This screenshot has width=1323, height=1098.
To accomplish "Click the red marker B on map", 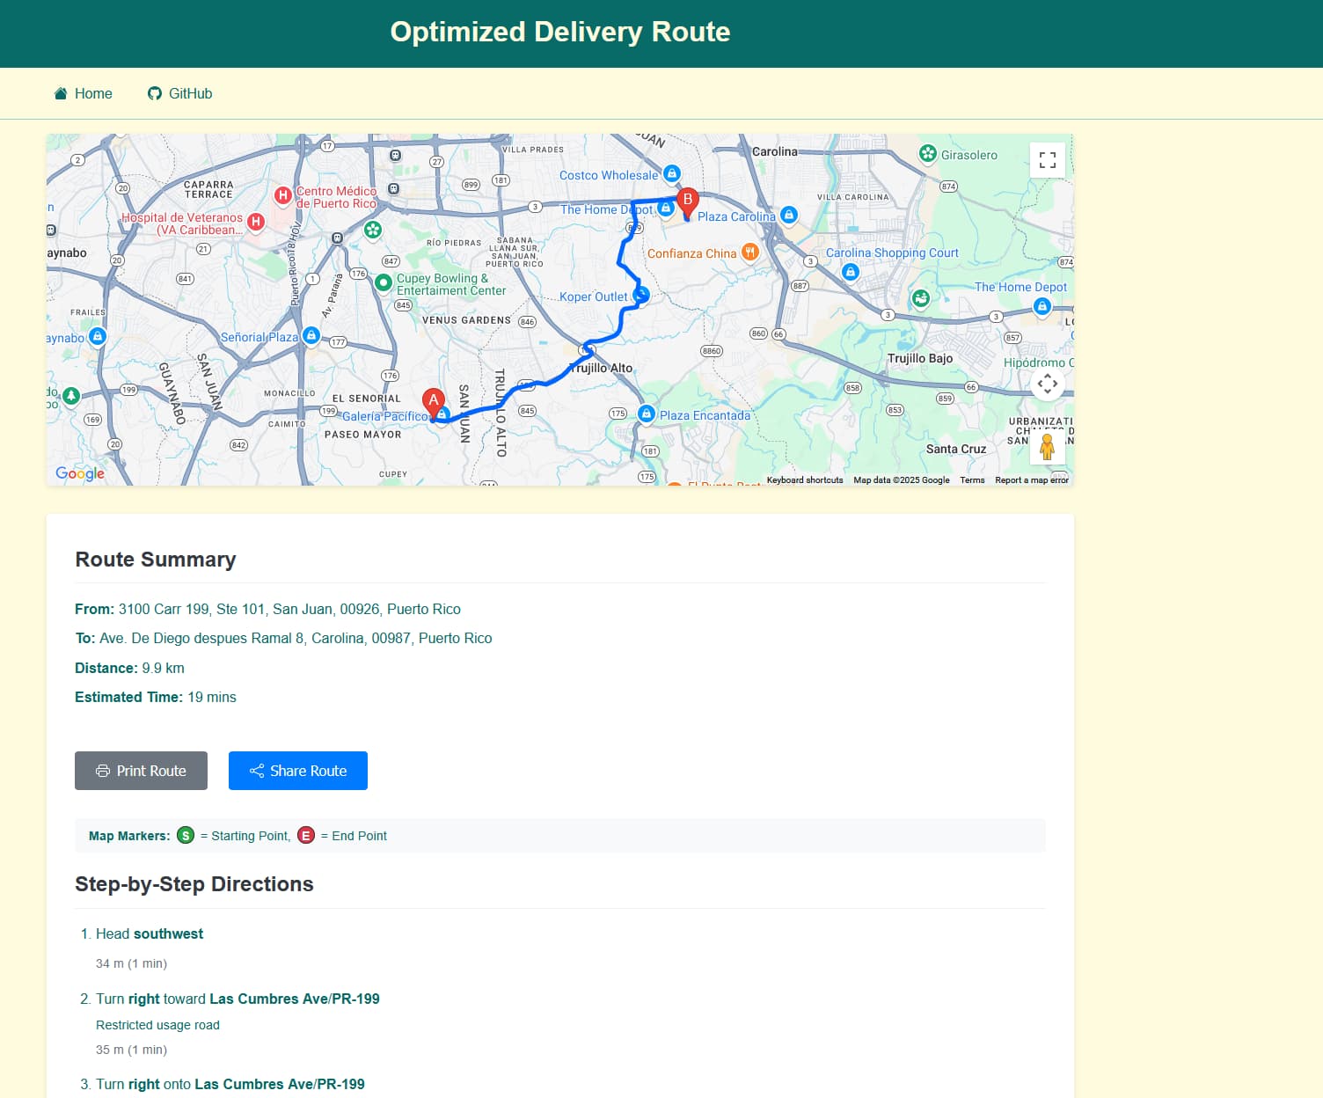I will point(687,202).
